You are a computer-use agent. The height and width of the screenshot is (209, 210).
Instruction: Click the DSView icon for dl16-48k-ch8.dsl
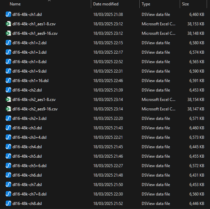coord(8,204)
